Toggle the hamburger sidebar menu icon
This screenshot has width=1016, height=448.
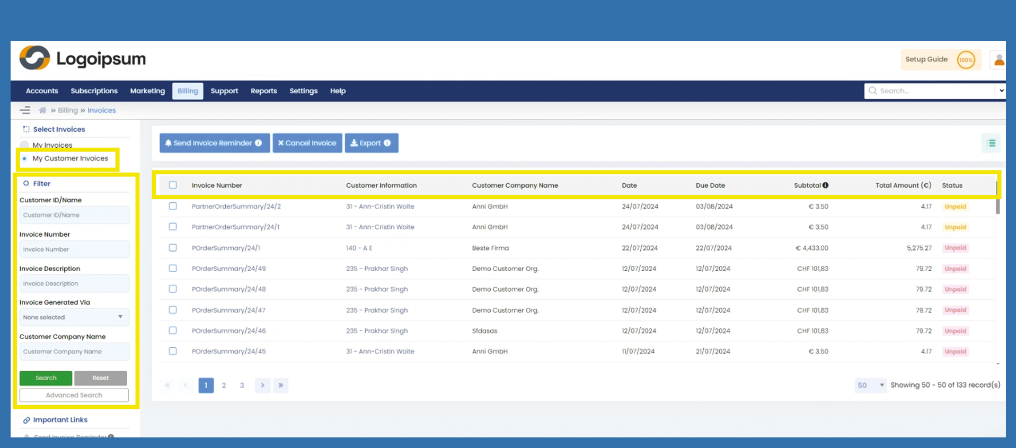point(25,110)
